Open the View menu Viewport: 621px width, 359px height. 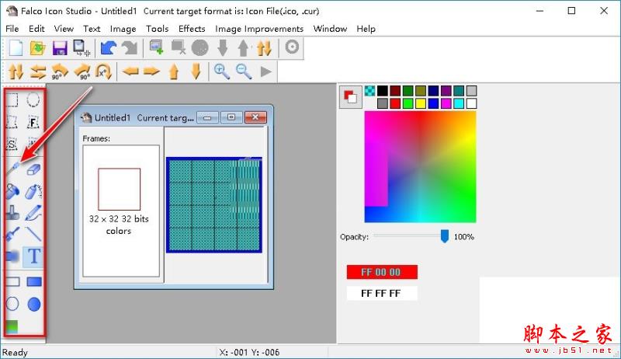[x=64, y=29]
